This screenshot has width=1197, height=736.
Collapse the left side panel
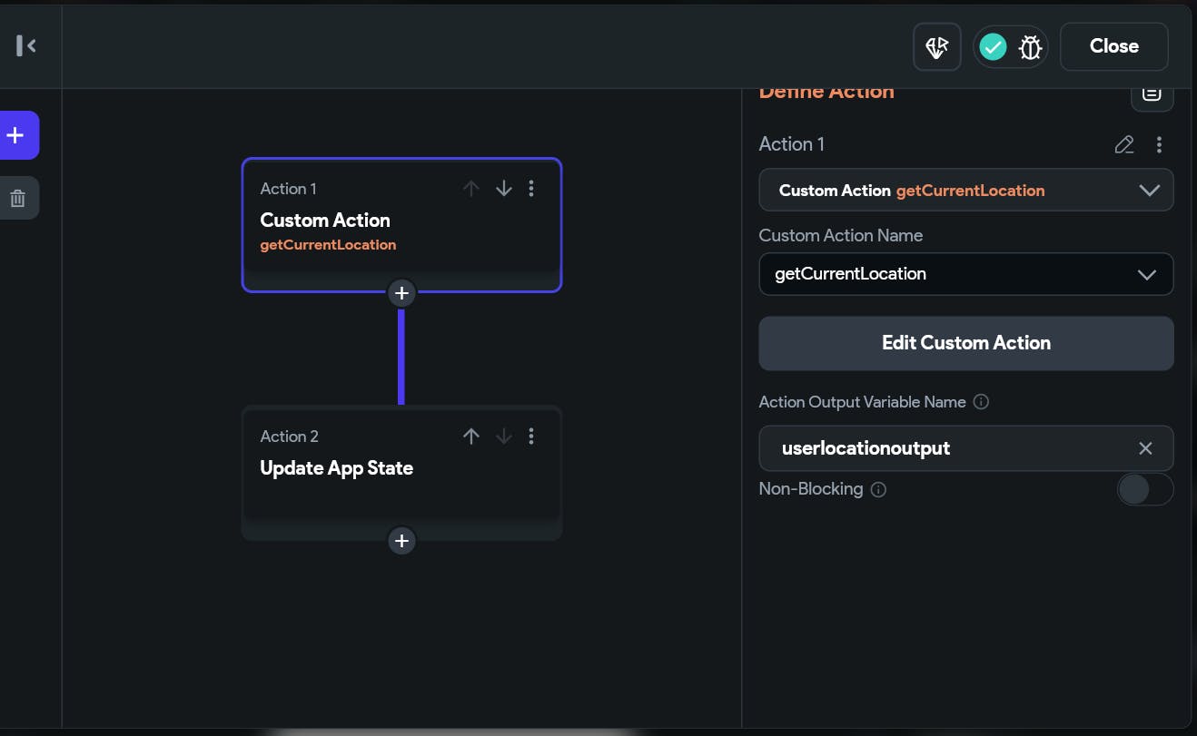click(26, 45)
